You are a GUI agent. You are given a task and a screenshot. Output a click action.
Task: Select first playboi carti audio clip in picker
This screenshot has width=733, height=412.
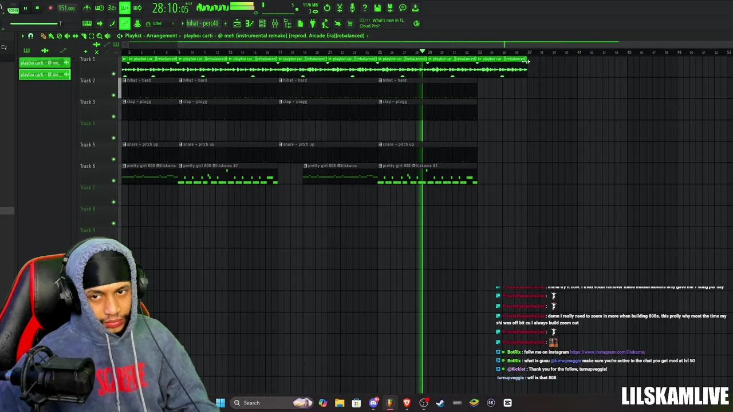45,63
